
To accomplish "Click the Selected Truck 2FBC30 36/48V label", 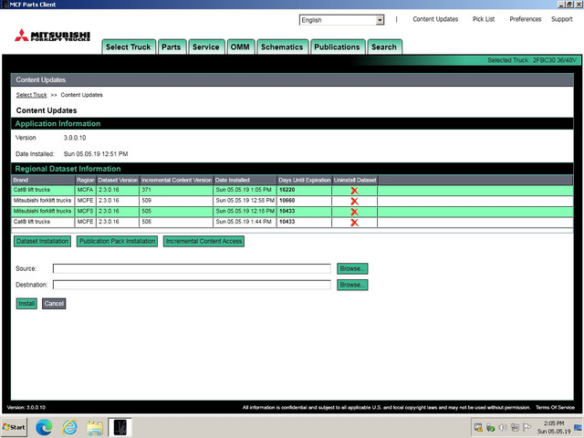I will [532, 60].
